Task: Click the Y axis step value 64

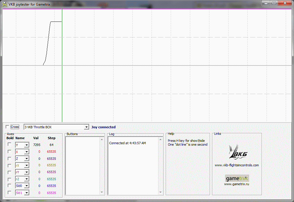Action: coord(51,145)
